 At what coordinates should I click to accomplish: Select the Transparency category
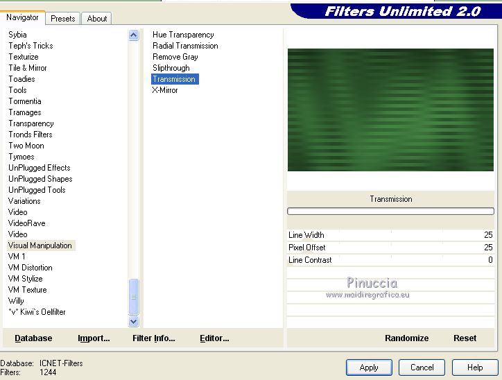coord(31,123)
